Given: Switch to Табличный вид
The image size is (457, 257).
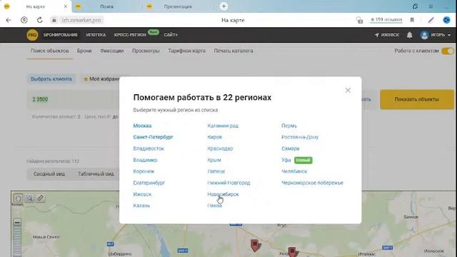Looking at the screenshot, I should pyautogui.click(x=96, y=174).
